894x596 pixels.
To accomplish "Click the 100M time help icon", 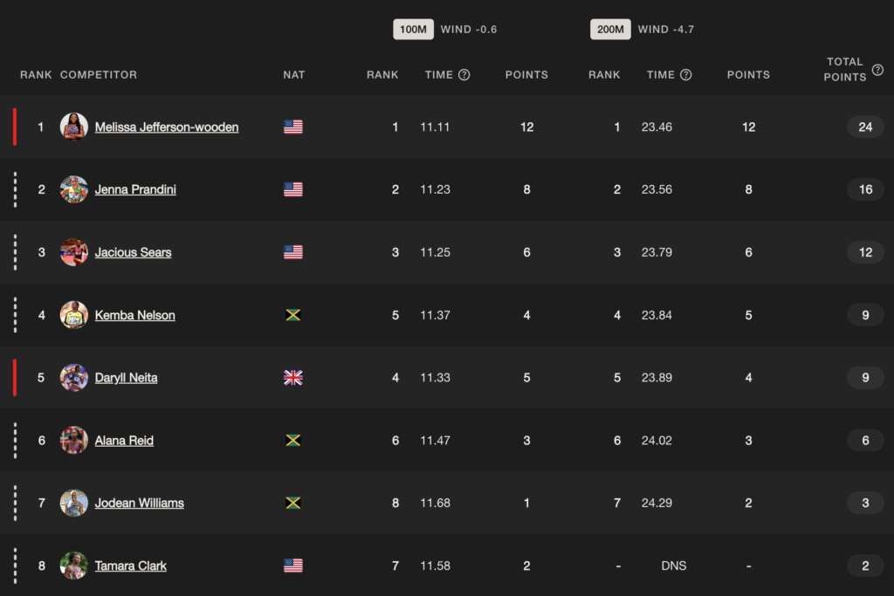I will pyautogui.click(x=464, y=75).
